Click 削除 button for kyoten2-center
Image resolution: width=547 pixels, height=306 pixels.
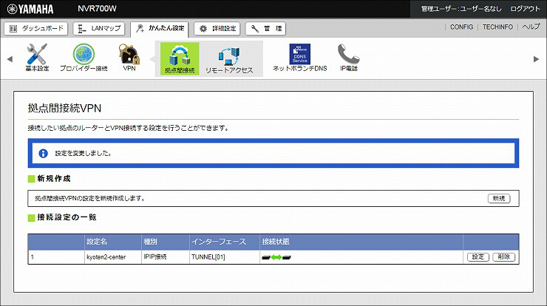click(503, 257)
